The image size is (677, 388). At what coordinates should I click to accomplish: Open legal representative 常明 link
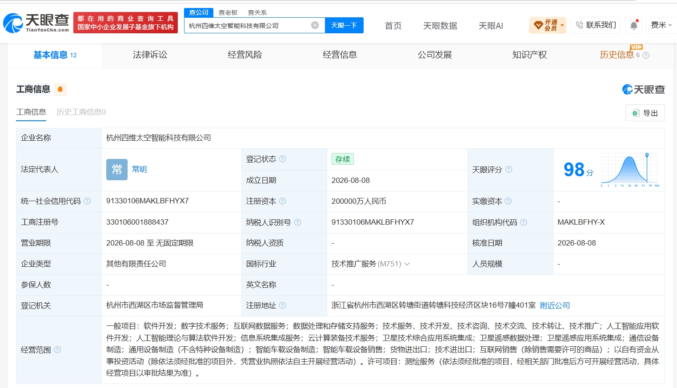pos(139,170)
